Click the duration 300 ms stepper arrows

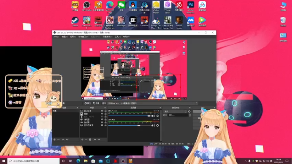[x=189, y=115]
